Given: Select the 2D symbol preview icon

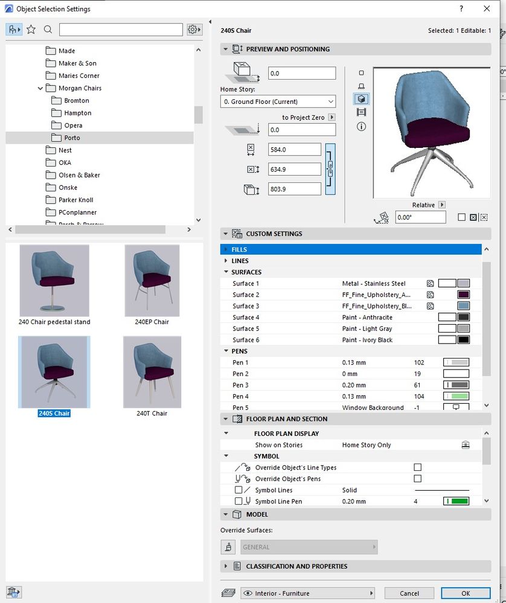Looking at the screenshot, I should click(x=361, y=72).
